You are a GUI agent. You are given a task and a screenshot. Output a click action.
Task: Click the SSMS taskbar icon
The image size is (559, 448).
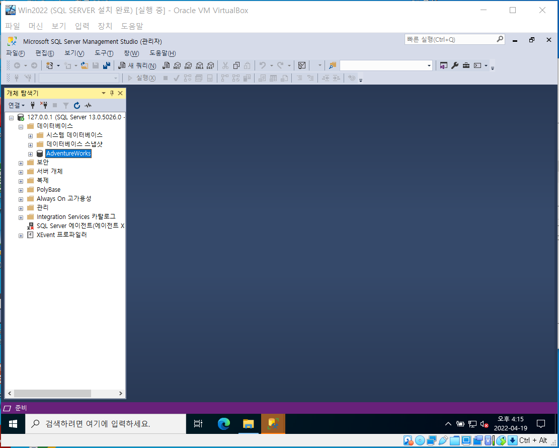point(273,424)
